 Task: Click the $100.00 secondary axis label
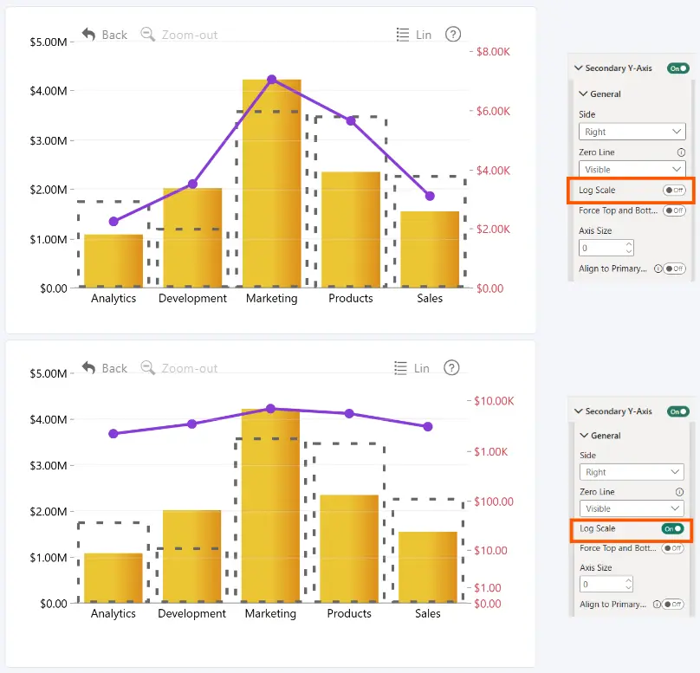pos(494,502)
